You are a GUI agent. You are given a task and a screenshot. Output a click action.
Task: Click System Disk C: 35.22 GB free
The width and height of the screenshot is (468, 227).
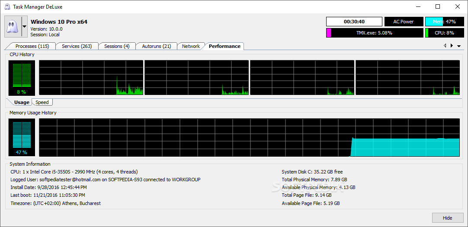pyautogui.click(x=312, y=172)
